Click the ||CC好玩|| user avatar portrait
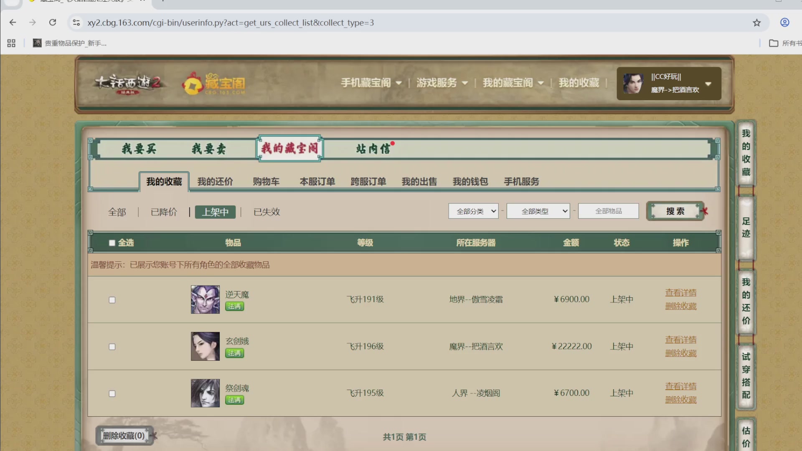Viewport: 802px width, 451px height. pos(633,83)
